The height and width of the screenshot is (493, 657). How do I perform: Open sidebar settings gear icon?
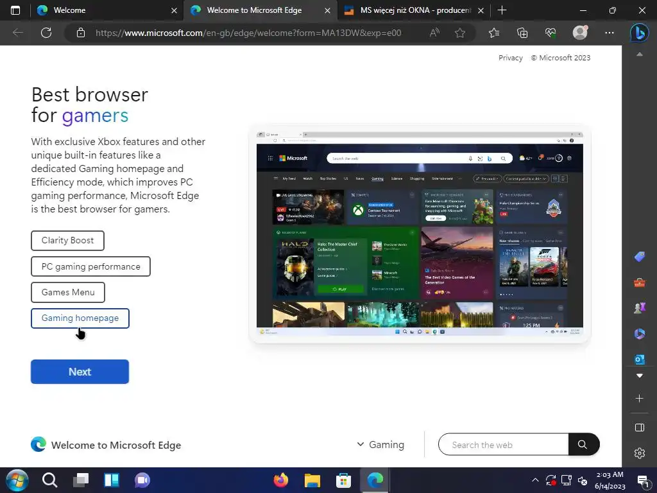640,453
